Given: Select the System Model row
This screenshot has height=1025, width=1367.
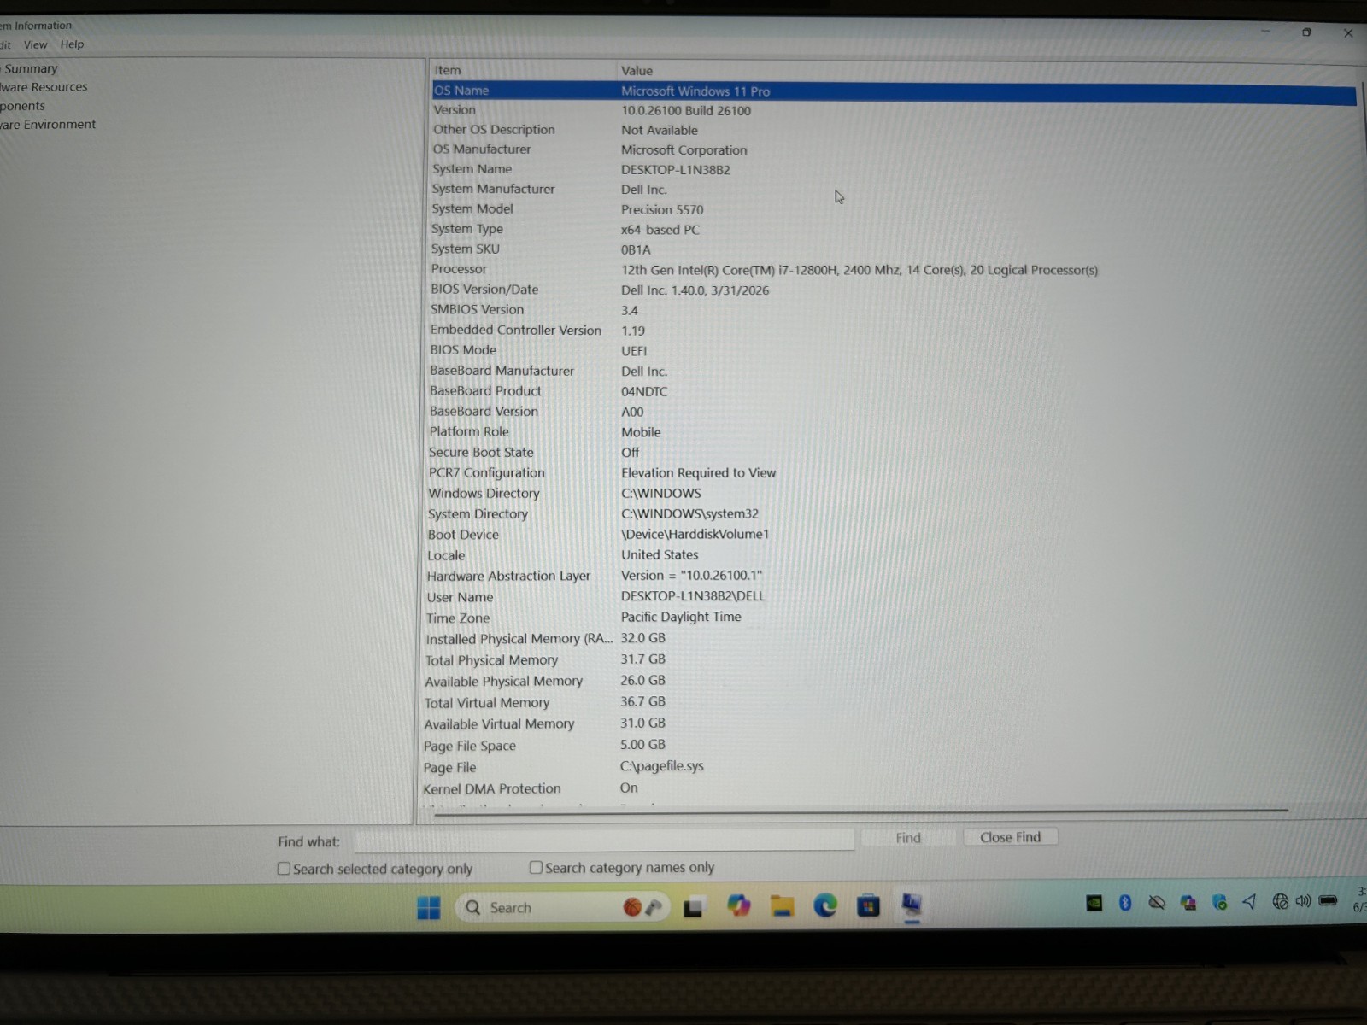Looking at the screenshot, I should tap(894, 209).
